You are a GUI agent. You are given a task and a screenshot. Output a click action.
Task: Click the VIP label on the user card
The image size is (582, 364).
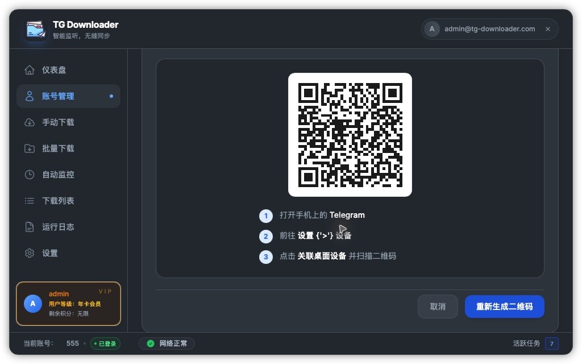click(105, 292)
